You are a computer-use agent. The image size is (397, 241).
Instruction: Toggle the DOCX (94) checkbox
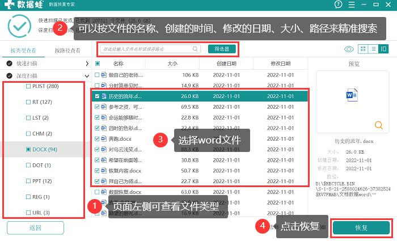pos(28,149)
